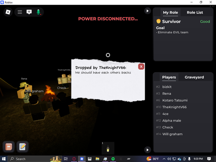216x162 pixels.
Task: Click the campfire in the scene
Action: pyautogui.click(x=48, y=94)
